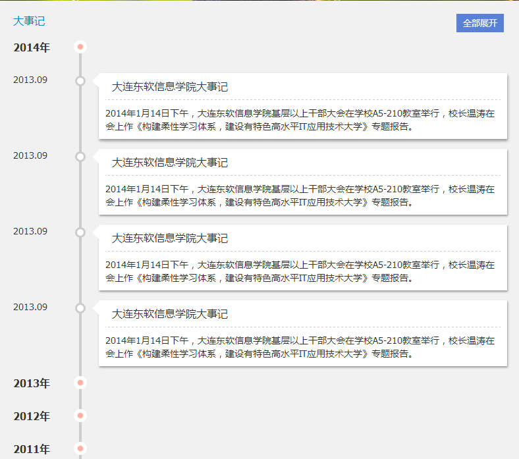Expand the 2012年 year section

pos(32,416)
